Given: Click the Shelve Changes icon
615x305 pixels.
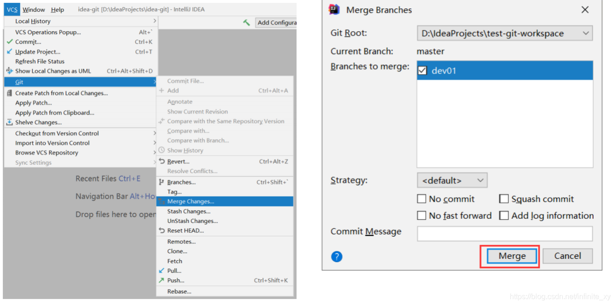Looking at the screenshot, I should (9, 122).
